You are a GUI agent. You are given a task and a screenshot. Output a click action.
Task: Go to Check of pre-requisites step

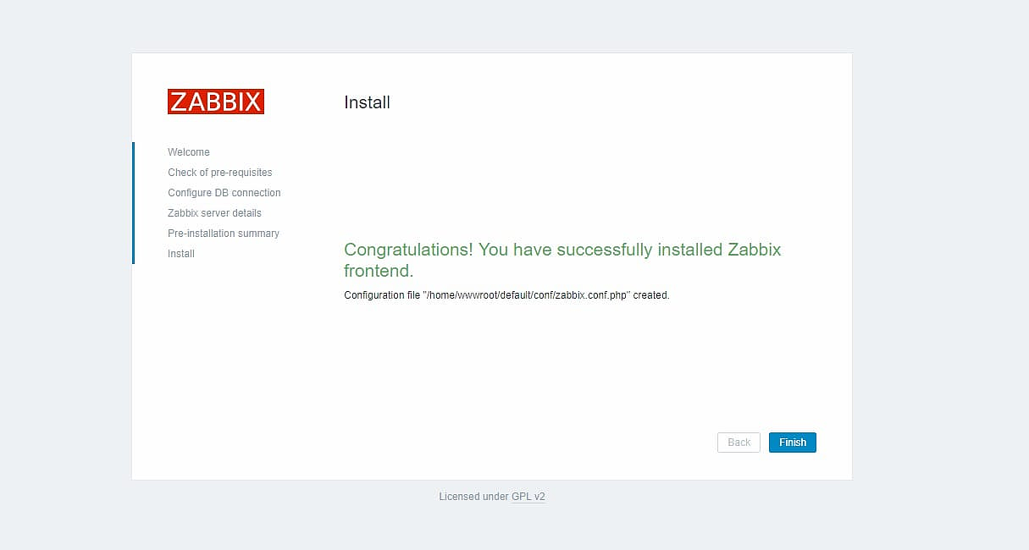pos(220,173)
